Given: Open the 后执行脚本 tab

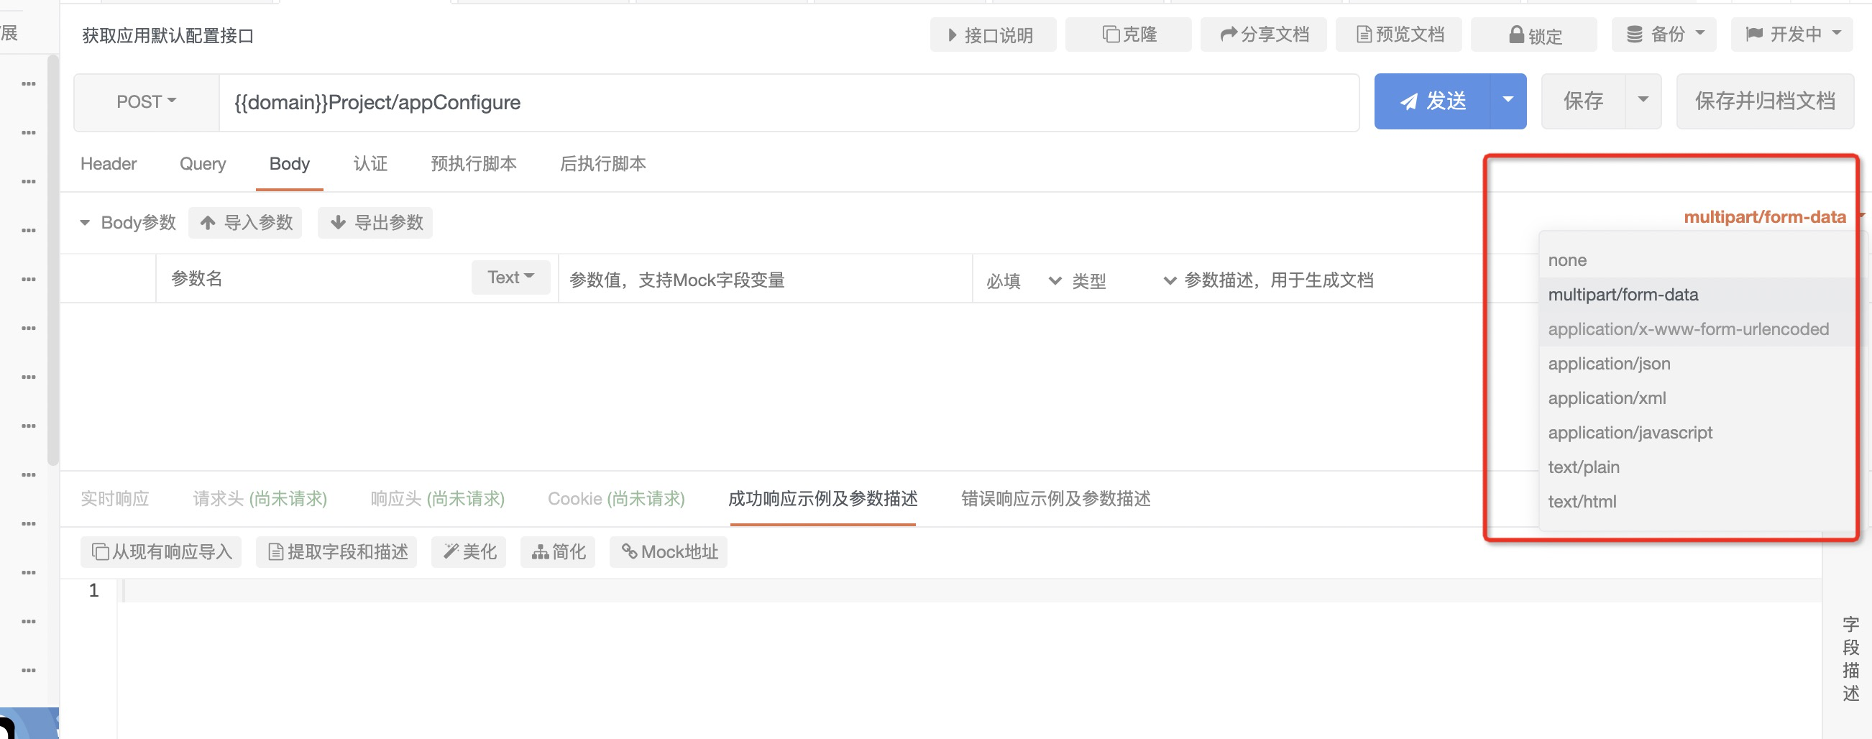Looking at the screenshot, I should coord(602,164).
